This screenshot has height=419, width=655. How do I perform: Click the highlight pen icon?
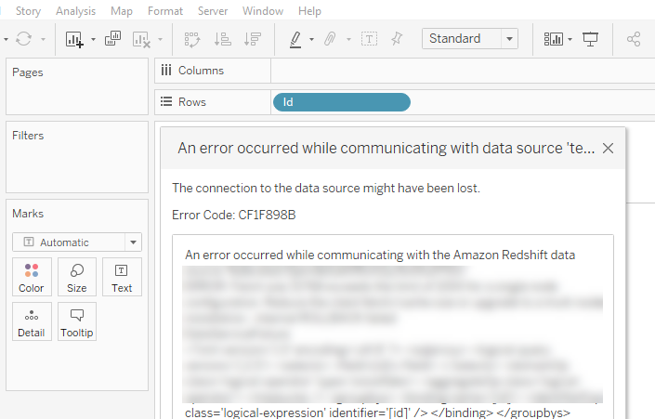pos(295,40)
